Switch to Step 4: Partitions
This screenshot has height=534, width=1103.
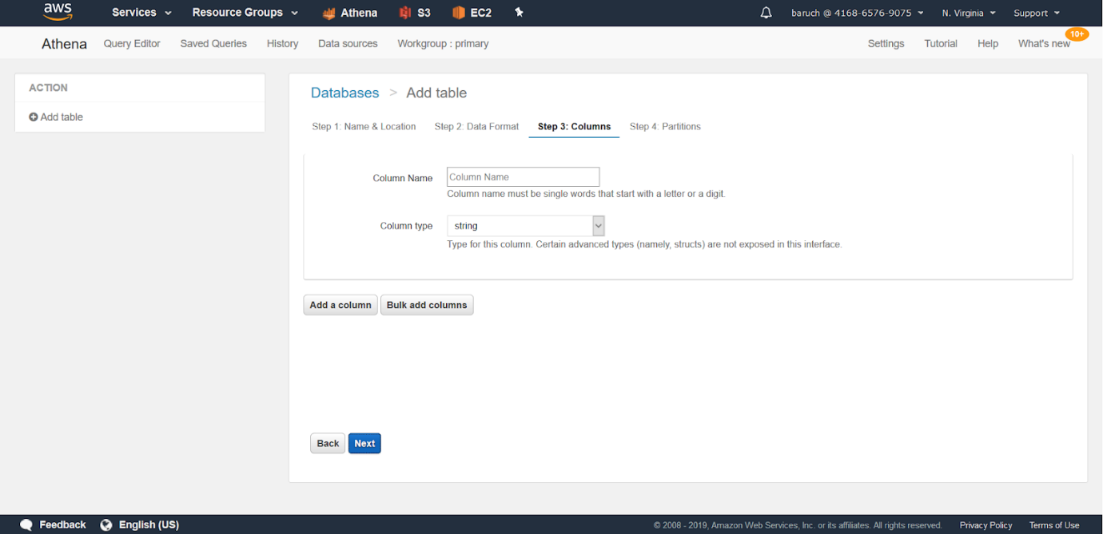[x=665, y=126]
